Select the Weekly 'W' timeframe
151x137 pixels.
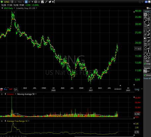pos(29,2)
